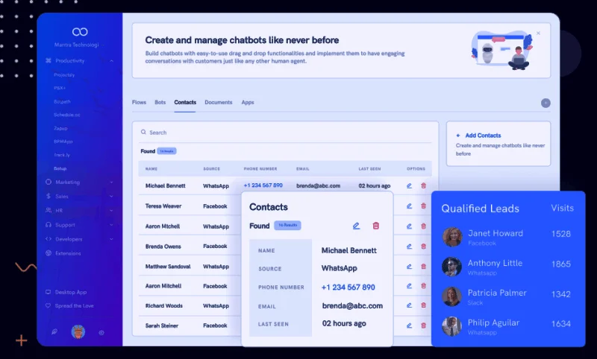Open PSX+ in the sidebar
Viewport: 597px width, 359px height.
(x=60, y=88)
